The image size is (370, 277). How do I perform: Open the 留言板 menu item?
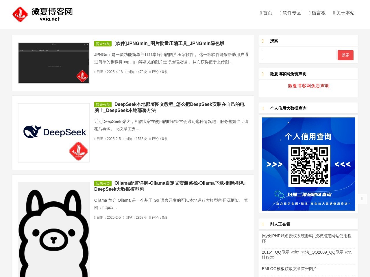(319, 13)
